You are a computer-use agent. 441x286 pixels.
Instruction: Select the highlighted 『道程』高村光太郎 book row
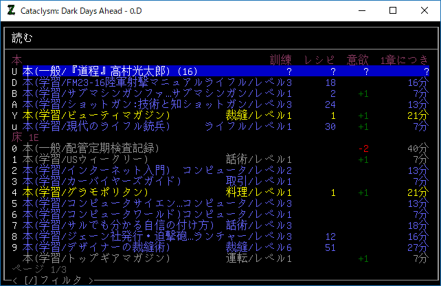(x=110, y=71)
